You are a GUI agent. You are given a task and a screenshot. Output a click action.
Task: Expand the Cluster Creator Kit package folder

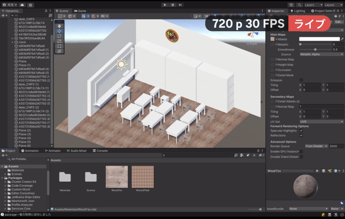tap(5, 182)
